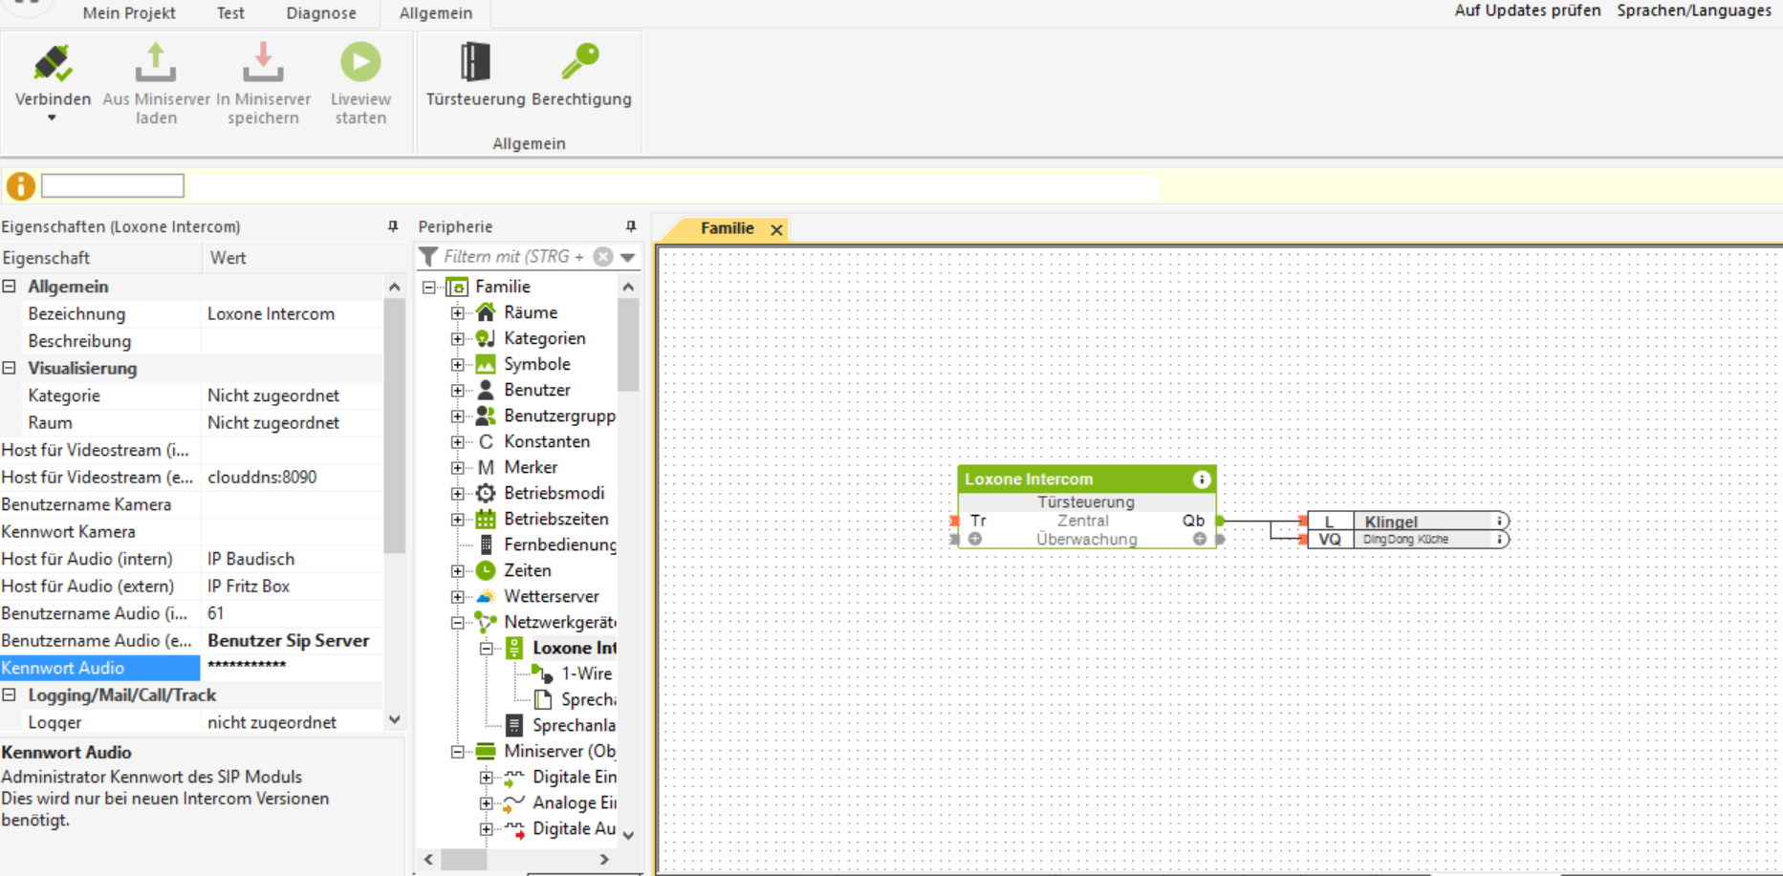Screen dimensions: 1783x876
Task: Select the Familie document tab
Action: tap(727, 228)
